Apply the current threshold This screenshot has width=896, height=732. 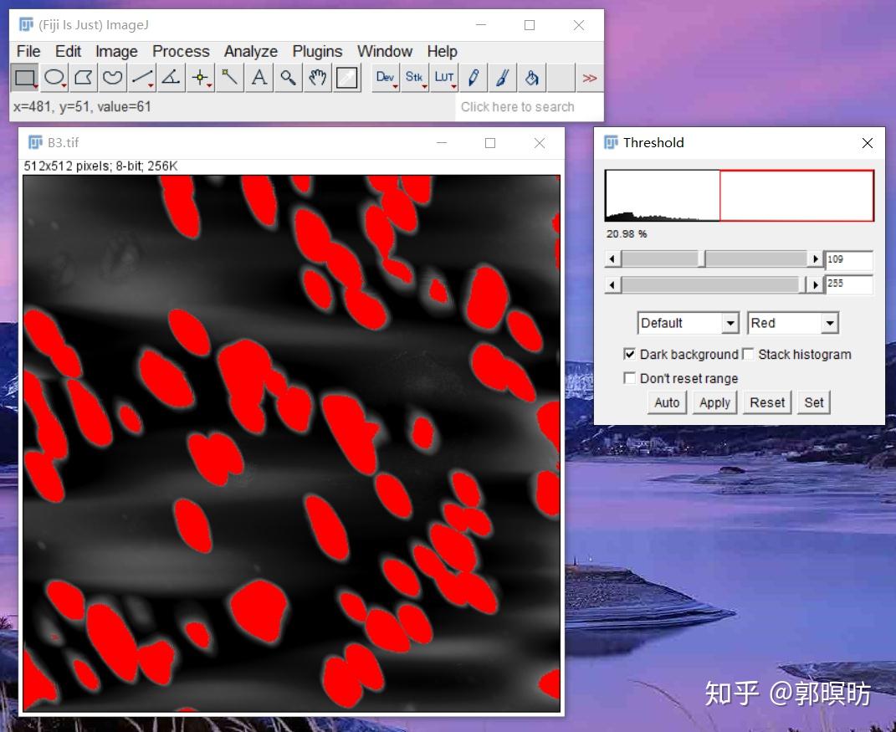click(714, 402)
